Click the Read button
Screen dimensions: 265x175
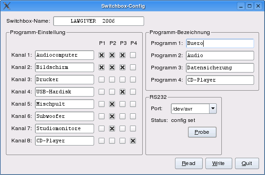click(x=189, y=163)
